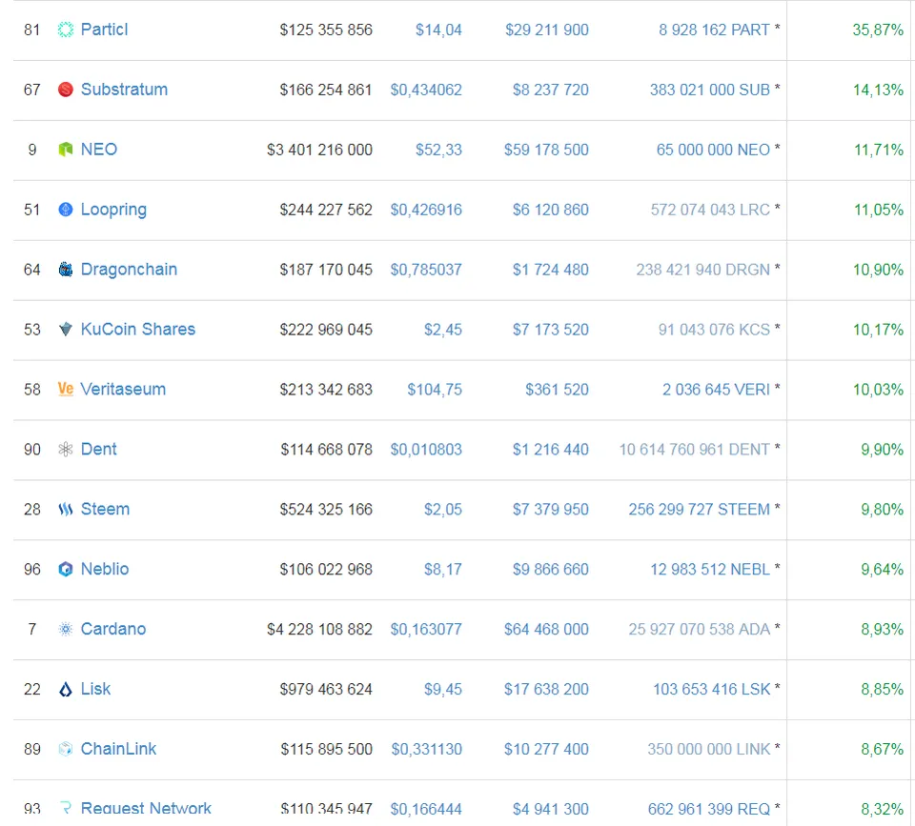The height and width of the screenshot is (826, 915).
Task: Click supply 256 299 727 STEEM
Action: click(x=699, y=510)
